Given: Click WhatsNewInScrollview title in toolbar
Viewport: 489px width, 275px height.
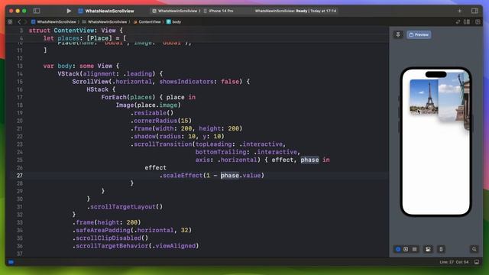Looking at the screenshot, I should 109,11.
